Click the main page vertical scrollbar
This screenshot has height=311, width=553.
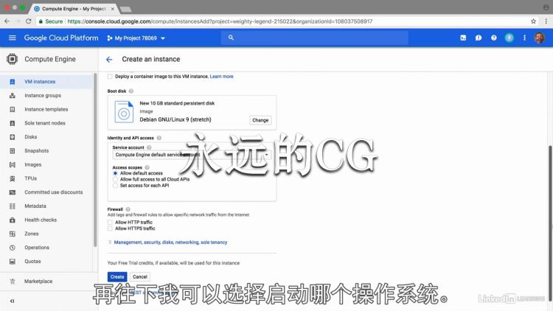tap(551, 222)
